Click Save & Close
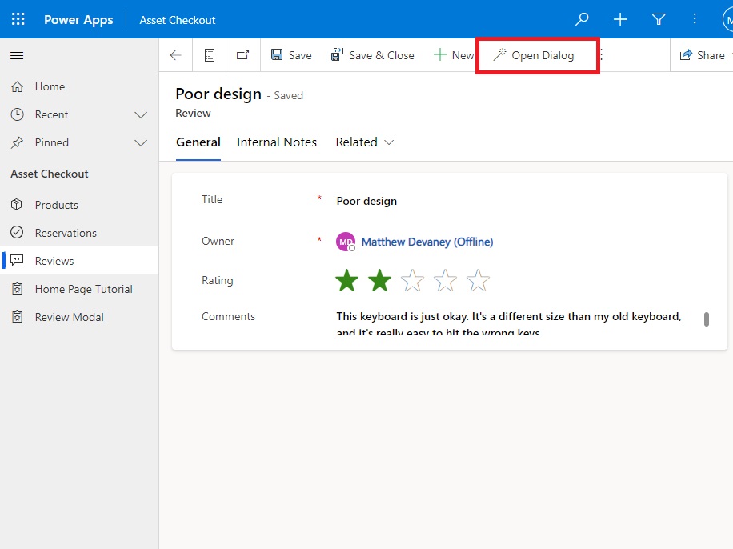 373,54
